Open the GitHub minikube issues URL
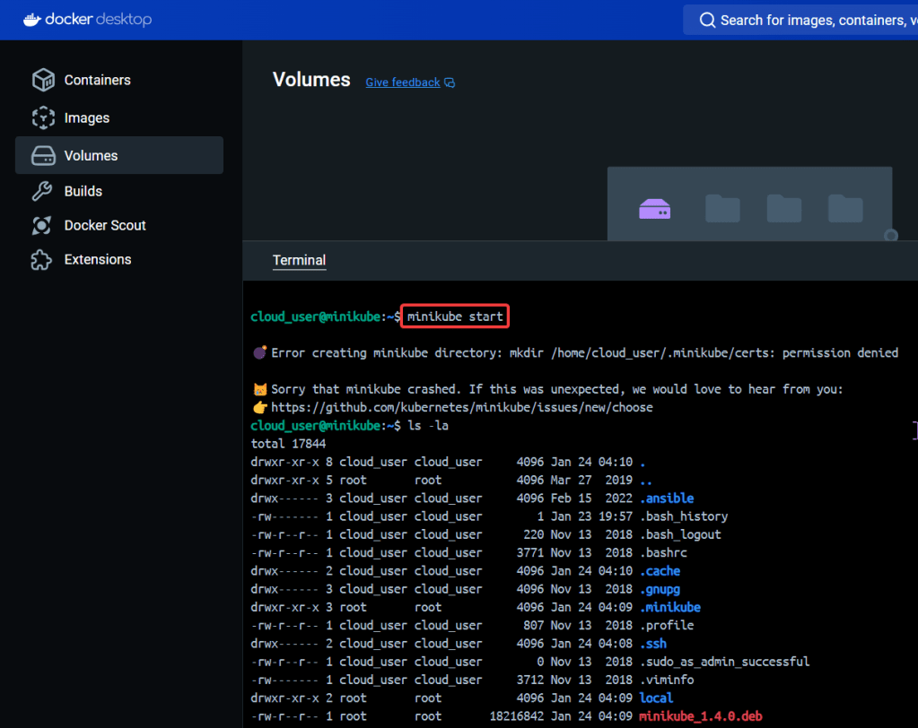Screen dimensions: 918x728 [x=462, y=407]
